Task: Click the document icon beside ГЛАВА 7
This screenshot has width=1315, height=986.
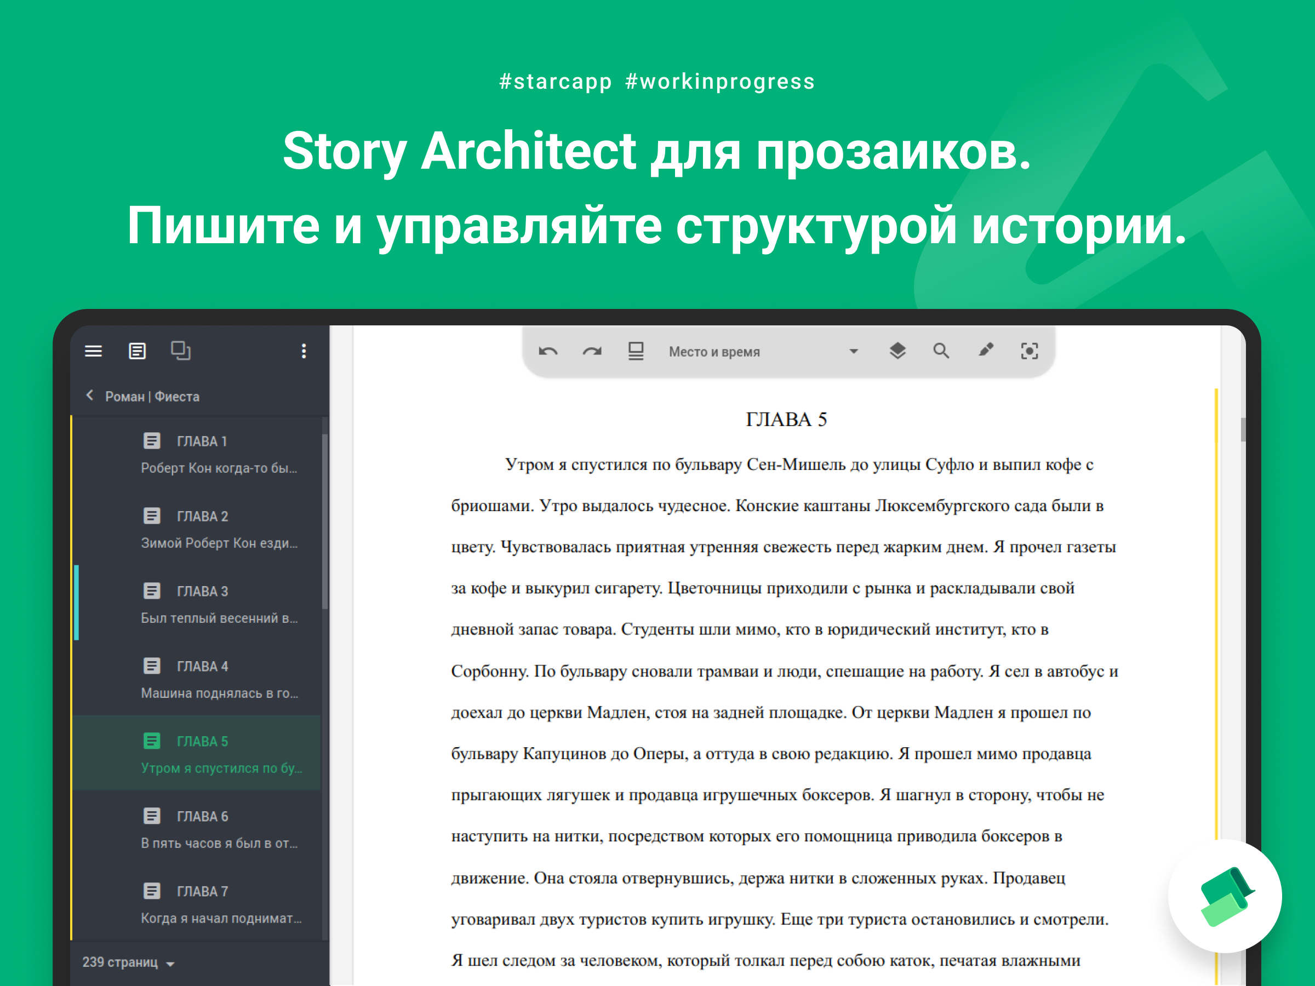Action: (152, 891)
